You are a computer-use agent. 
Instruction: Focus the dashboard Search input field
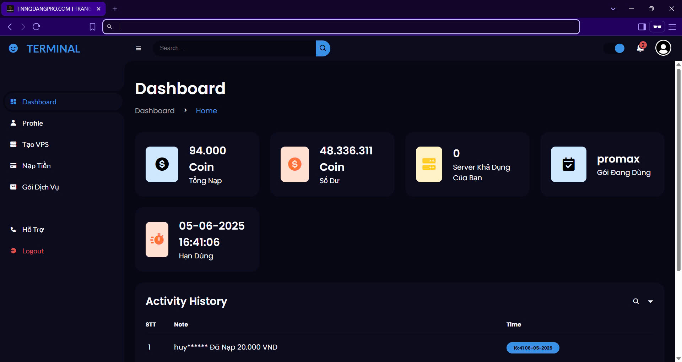click(x=234, y=48)
